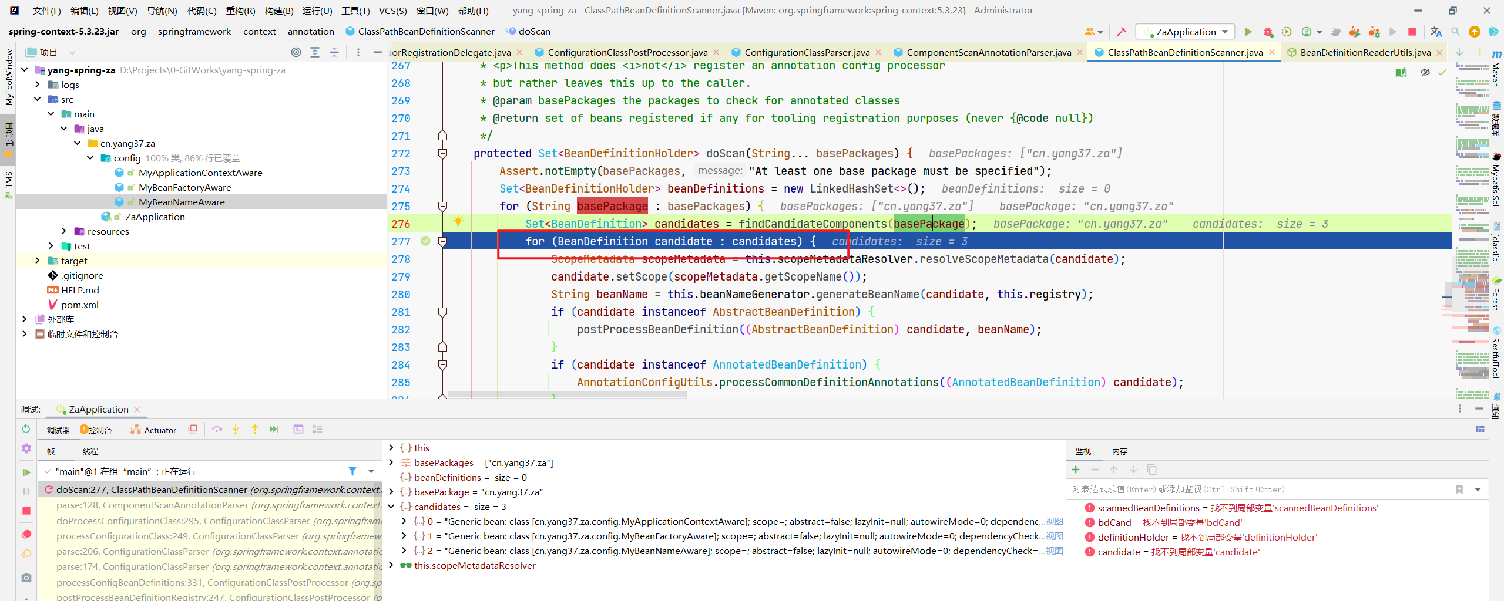The width and height of the screenshot is (1504, 601).
Task: Expand 外部库 external libraries node
Action: pyautogui.click(x=24, y=319)
